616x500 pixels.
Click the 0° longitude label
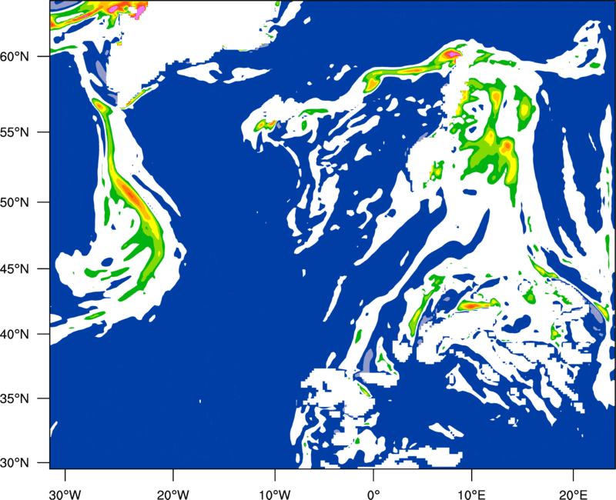(x=373, y=495)
